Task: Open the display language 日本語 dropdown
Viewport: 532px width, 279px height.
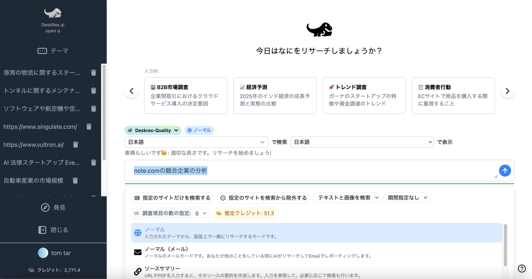Action: pos(362,142)
